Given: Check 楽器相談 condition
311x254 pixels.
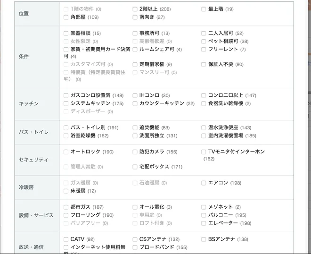Looking at the screenshot, I should click(66, 33).
